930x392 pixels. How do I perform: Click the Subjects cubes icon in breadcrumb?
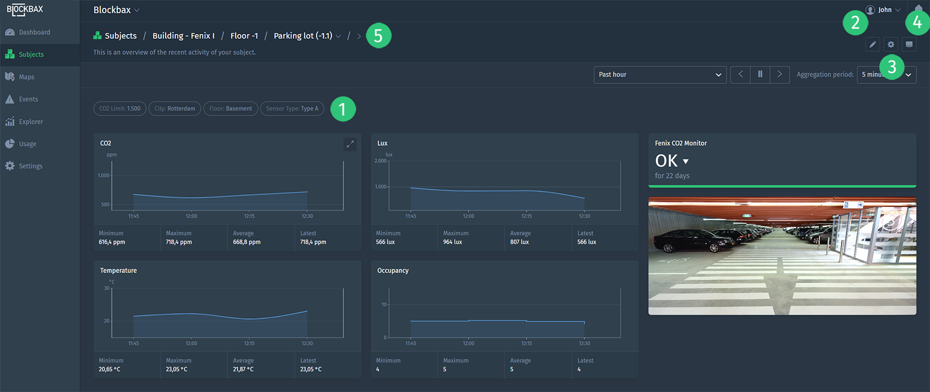[x=98, y=36]
